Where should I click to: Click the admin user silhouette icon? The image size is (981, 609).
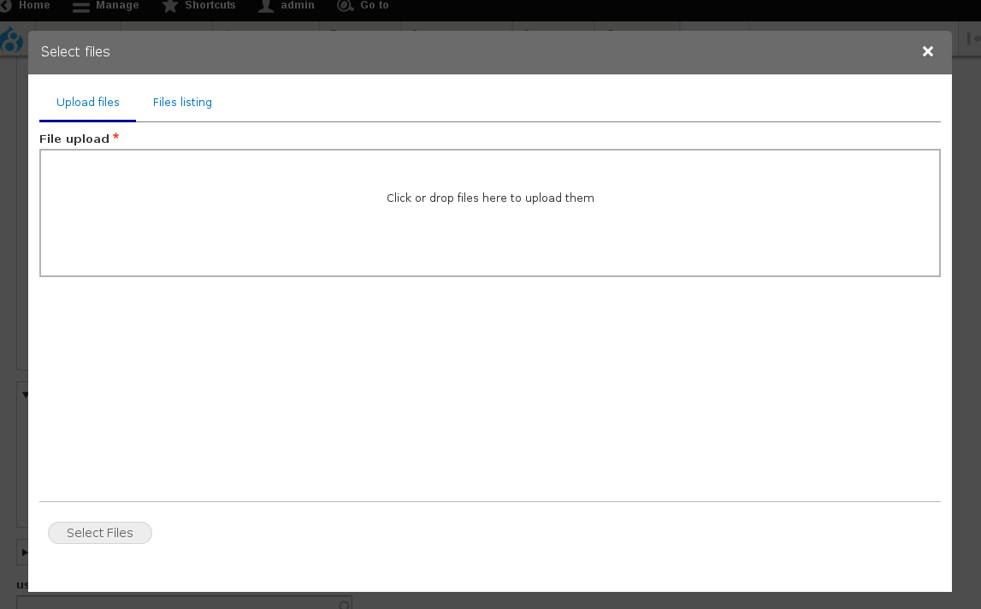266,6
